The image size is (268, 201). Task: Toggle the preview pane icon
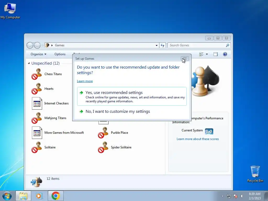click(216, 54)
